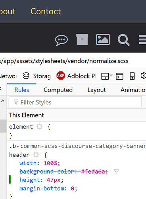The width and height of the screenshot is (146, 199).
Task: Open the Network devtools tab
Action: click(x=8, y=76)
